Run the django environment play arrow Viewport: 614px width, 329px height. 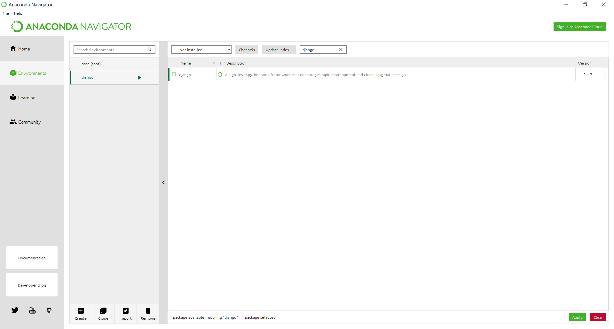pos(139,78)
